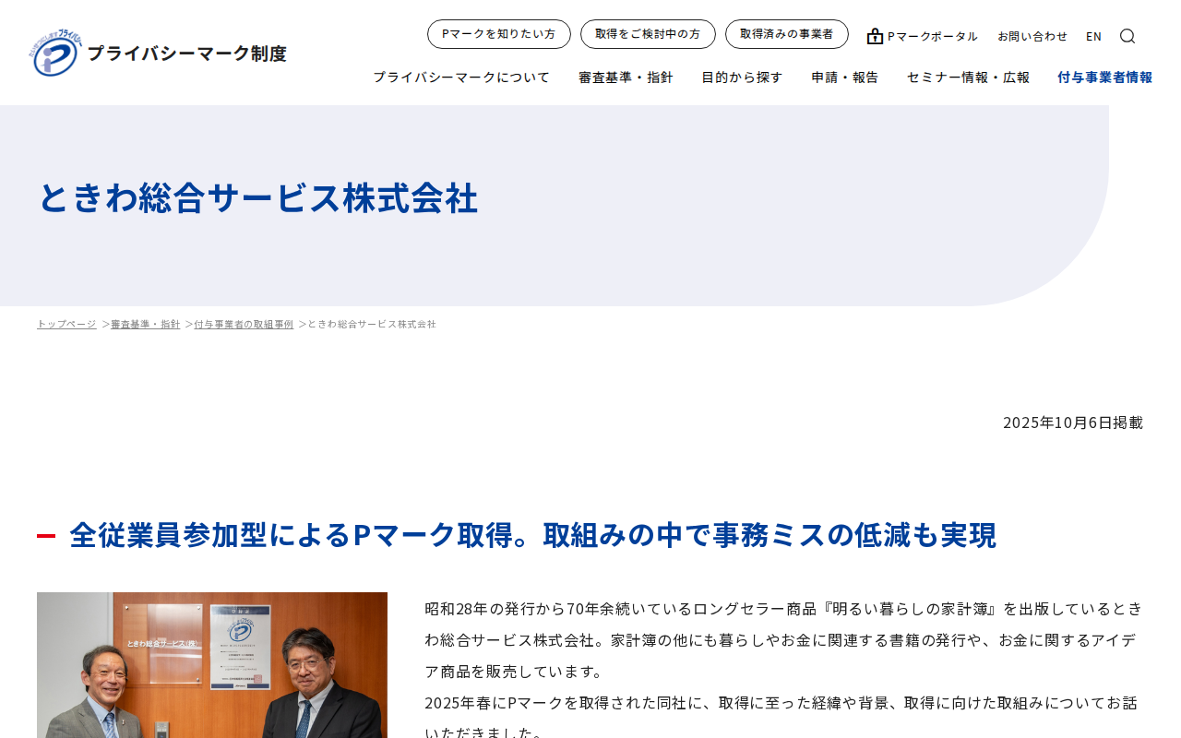The image size is (1181, 738).
Task: Click the Pマークを知りたい方 button
Action: click(499, 34)
